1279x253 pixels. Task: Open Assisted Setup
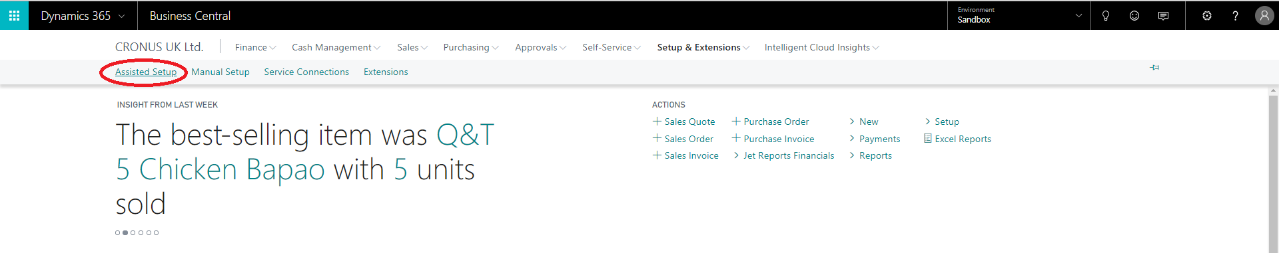(146, 72)
